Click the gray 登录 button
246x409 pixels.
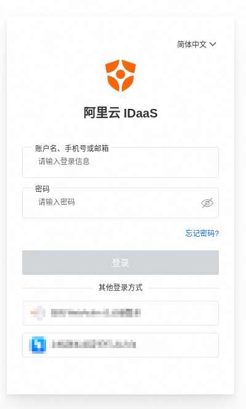coord(121,263)
